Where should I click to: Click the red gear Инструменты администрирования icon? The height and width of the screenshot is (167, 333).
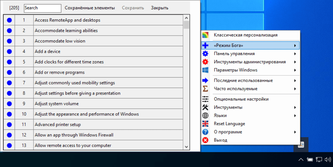point(205,62)
